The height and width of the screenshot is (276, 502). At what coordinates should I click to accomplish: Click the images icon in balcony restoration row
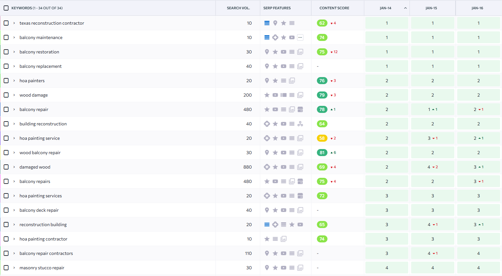[300, 52]
